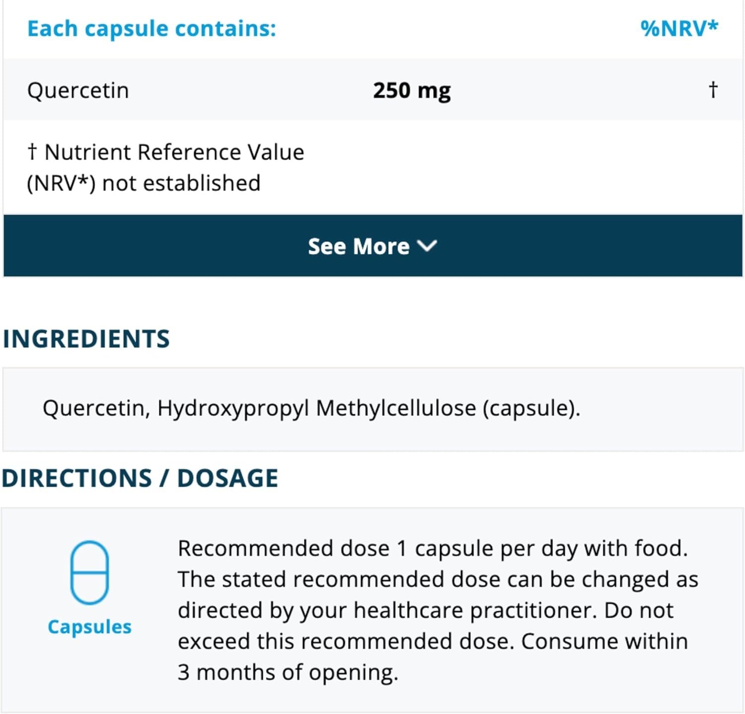Viewport: 745px width, 714px height.
Task: Click the dagger before Nutrient Reference Value
Action: point(32,152)
